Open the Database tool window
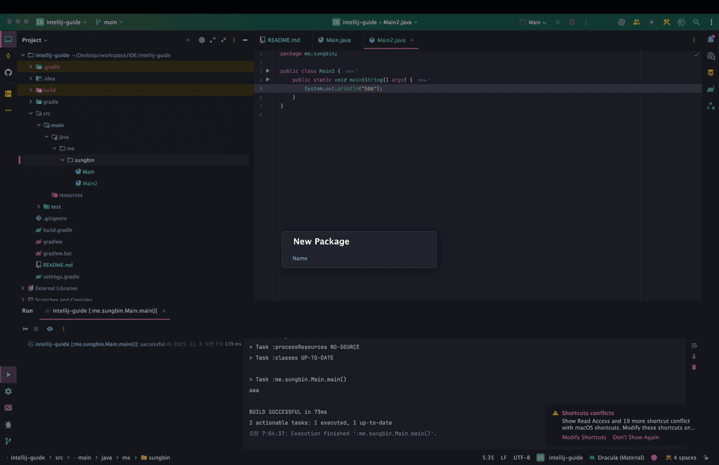The image size is (719, 465). (711, 72)
